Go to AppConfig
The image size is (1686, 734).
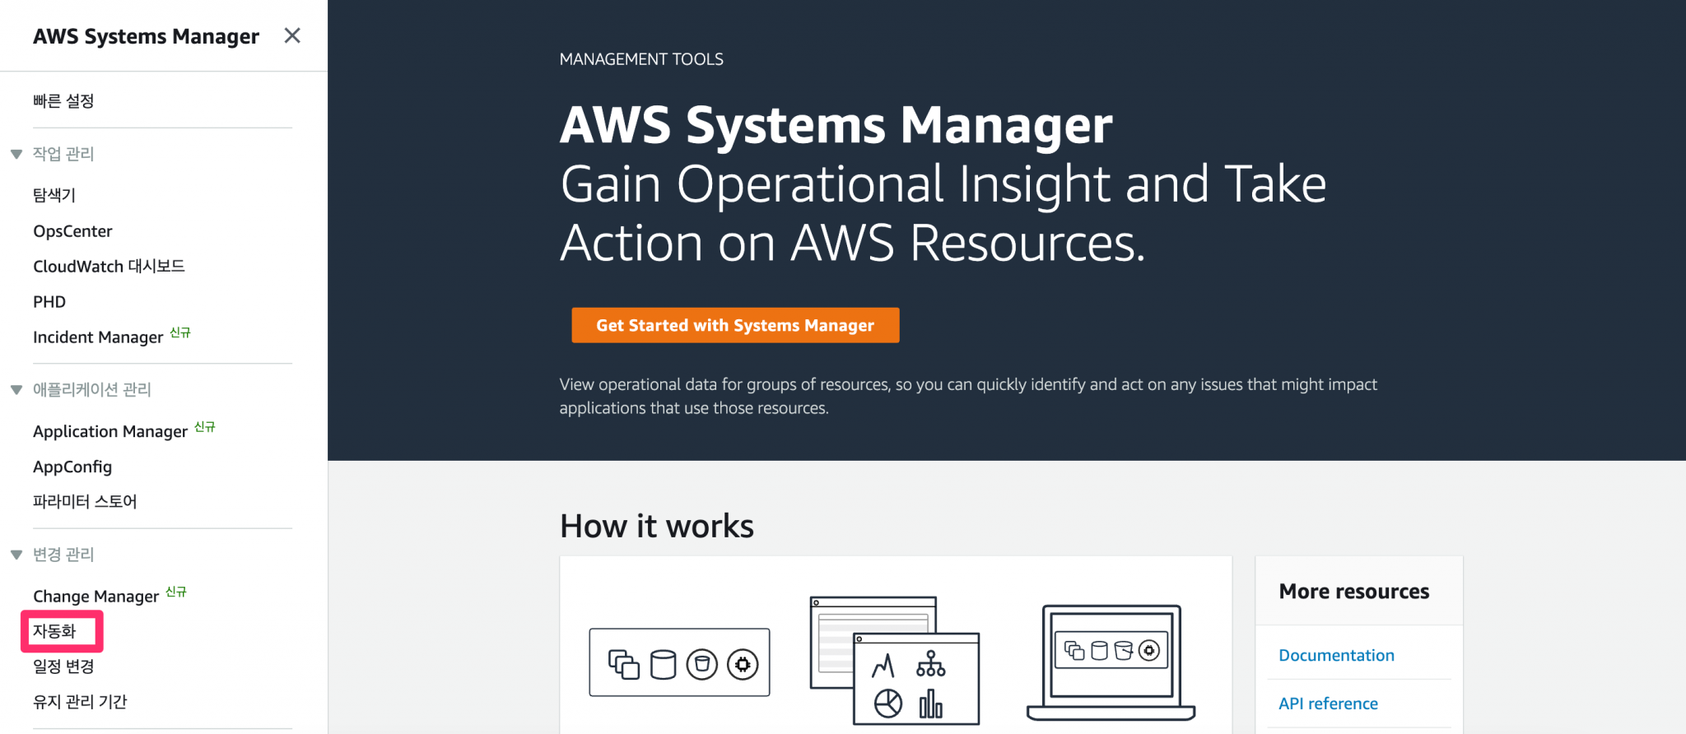[x=72, y=467]
